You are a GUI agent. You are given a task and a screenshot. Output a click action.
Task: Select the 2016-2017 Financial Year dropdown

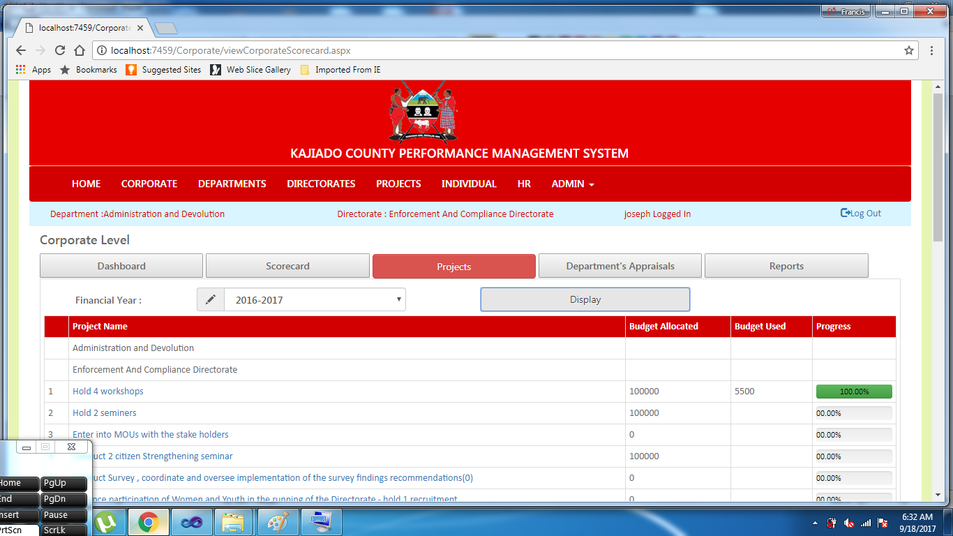click(315, 300)
